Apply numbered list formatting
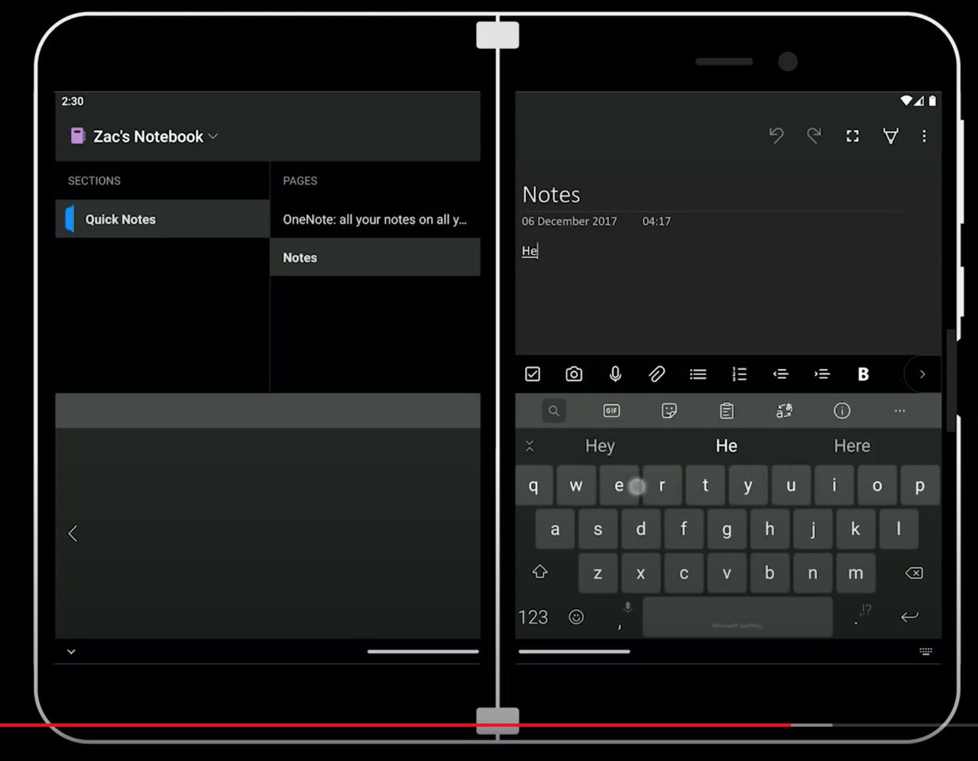This screenshot has height=761, width=978. tap(739, 374)
